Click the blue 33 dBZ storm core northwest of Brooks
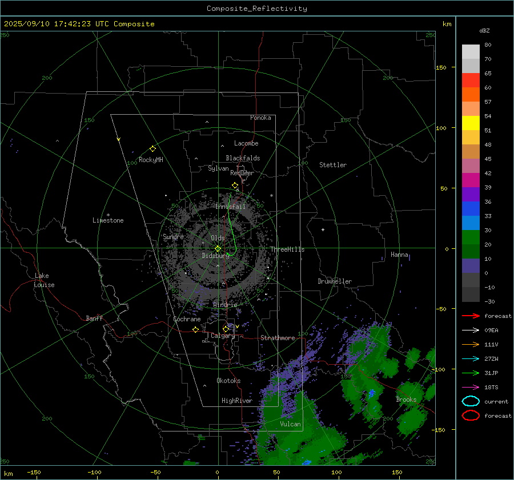The width and height of the screenshot is (514, 480). coord(372,393)
